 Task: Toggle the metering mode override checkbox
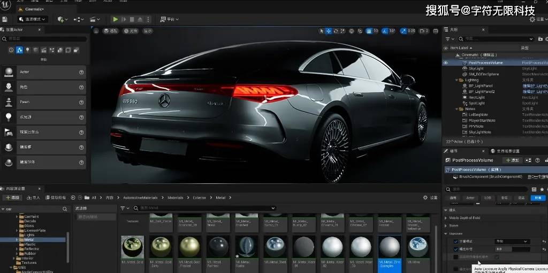455,241
